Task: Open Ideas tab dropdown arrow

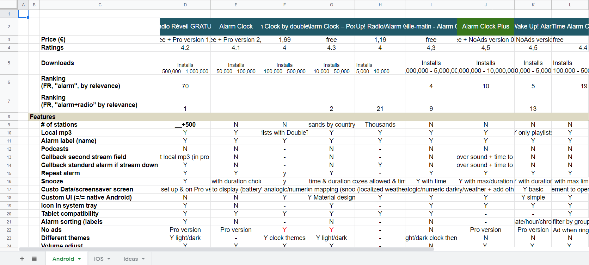Action: point(143,259)
